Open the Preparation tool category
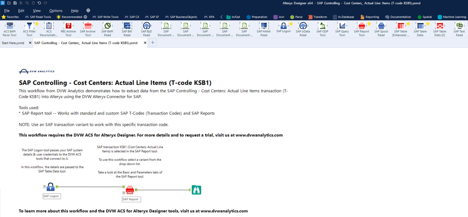 tap(257, 17)
